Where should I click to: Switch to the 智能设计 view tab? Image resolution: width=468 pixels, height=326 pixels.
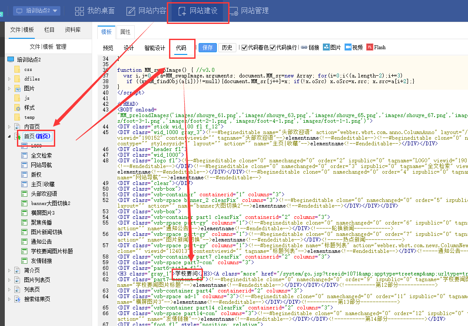[x=155, y=48]
